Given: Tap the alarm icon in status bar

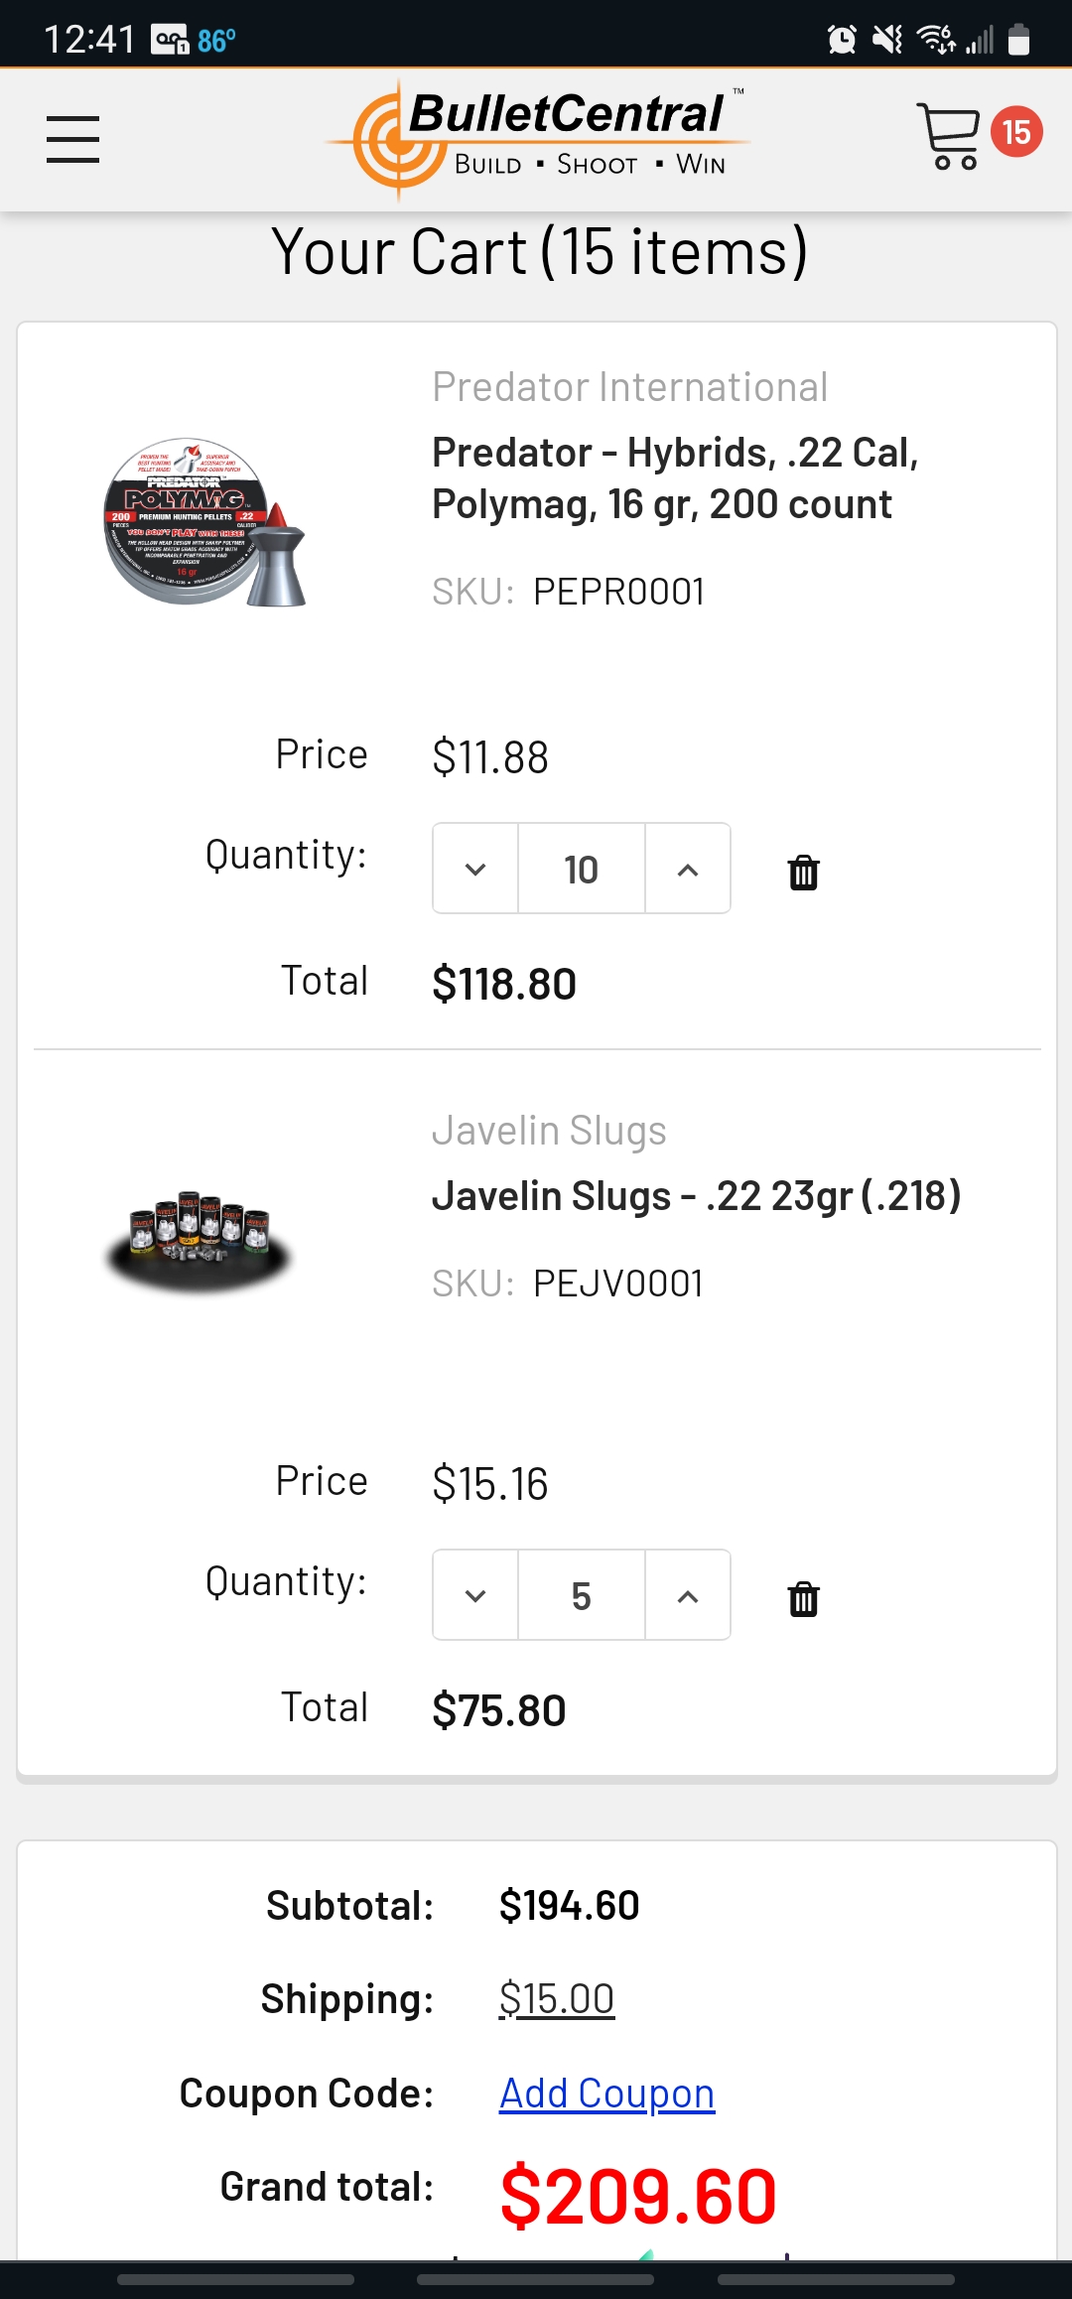Looking at the screenshot, I should (842, 40).
